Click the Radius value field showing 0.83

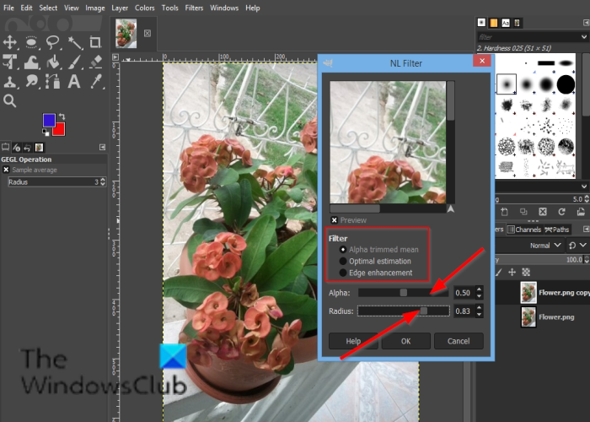pos(464,311)
